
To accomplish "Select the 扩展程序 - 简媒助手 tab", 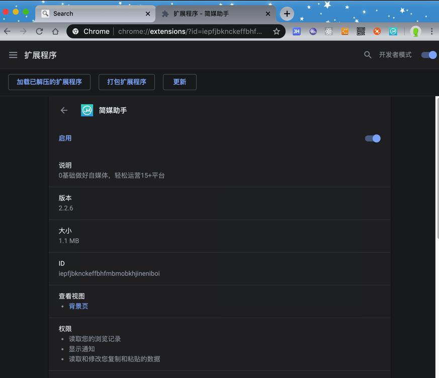I will tap(216, 14).
